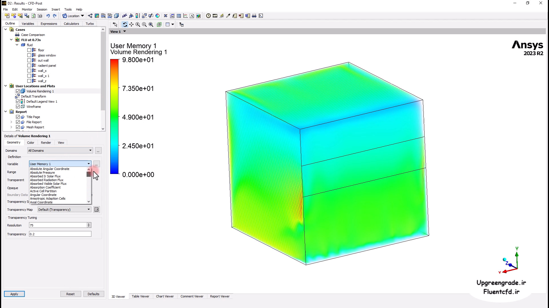Insert a Volume Rendering object

[116, 16]
